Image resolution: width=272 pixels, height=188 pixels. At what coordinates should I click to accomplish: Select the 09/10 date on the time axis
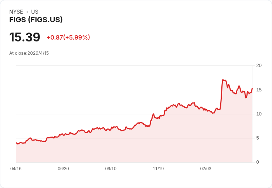click(x=111, y=169)
